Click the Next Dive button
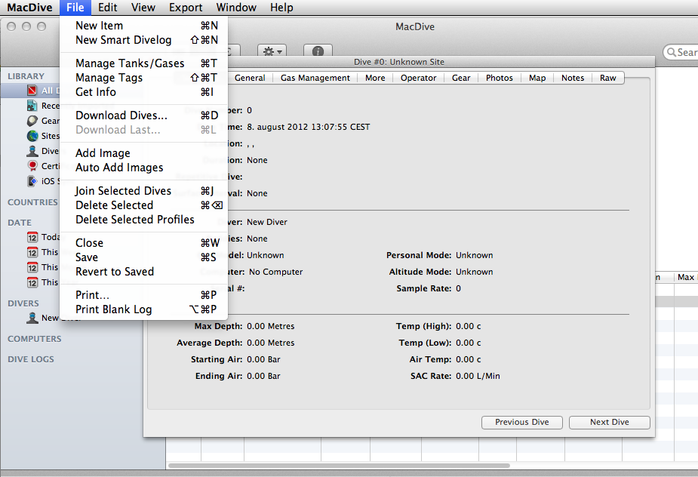The height and width of the screenshot is (477, 698). [609, 422]
